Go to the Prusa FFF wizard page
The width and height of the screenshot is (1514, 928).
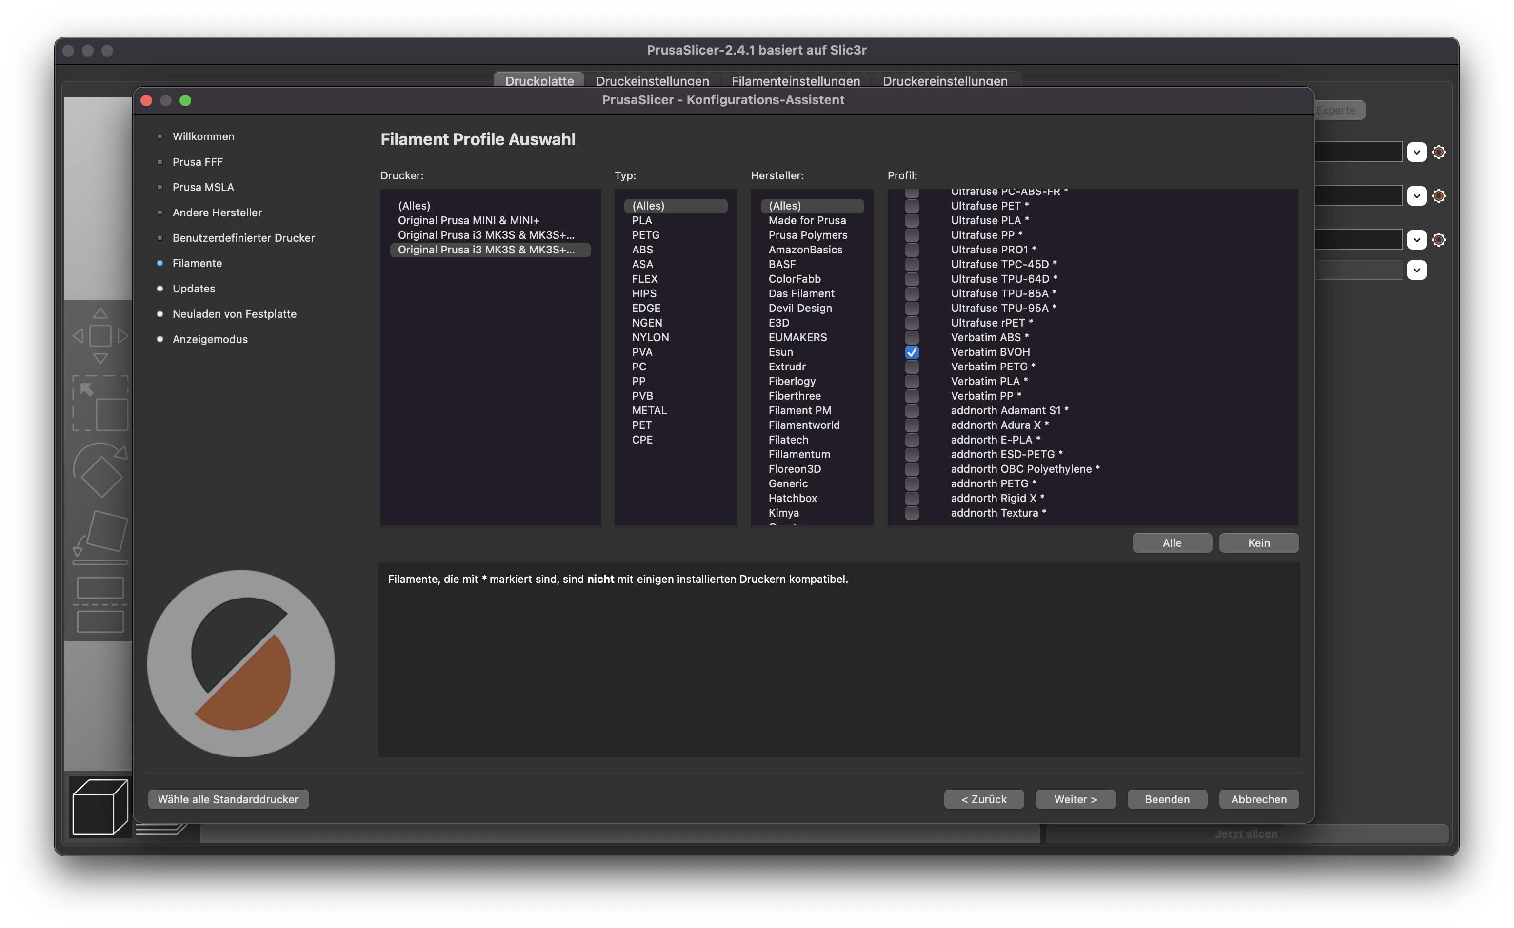point(197,161)
